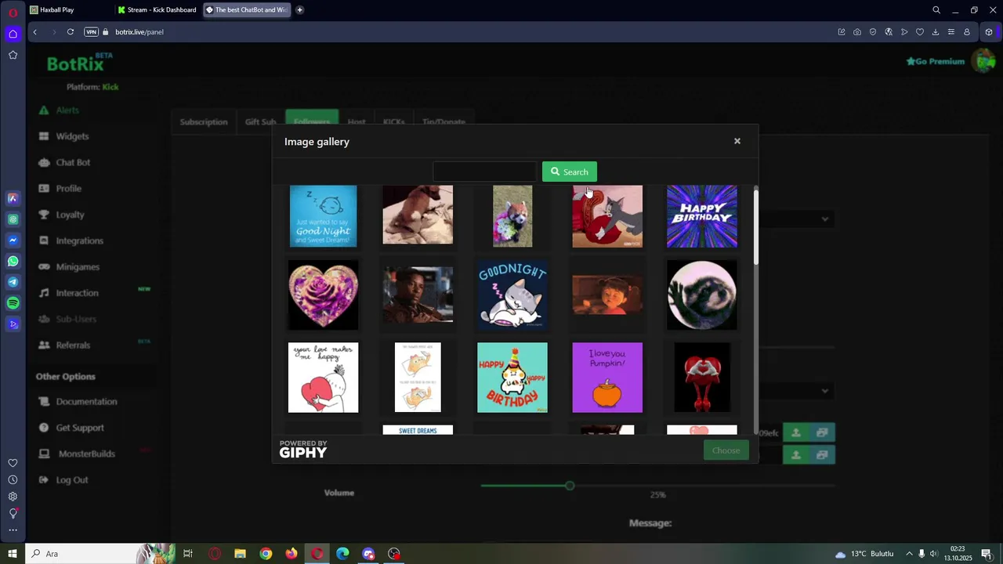Open browser downloads icon
The image size is (1003, 564).
coord(936,32)
